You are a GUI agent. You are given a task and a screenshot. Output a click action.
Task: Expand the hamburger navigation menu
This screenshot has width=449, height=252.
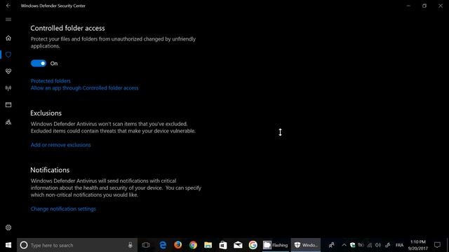[x=8, y=20]
